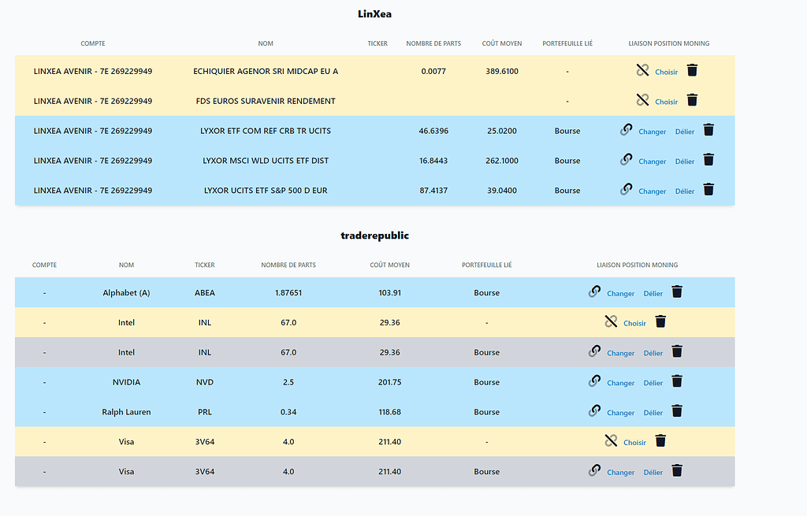Unlink the NVIDIA position with Délier

(653, 384)
